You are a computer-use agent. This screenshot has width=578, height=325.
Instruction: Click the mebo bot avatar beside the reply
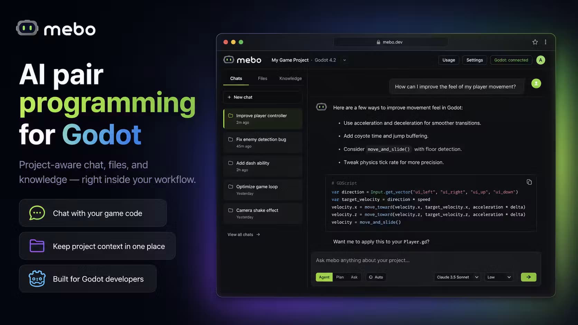[321, 107]
